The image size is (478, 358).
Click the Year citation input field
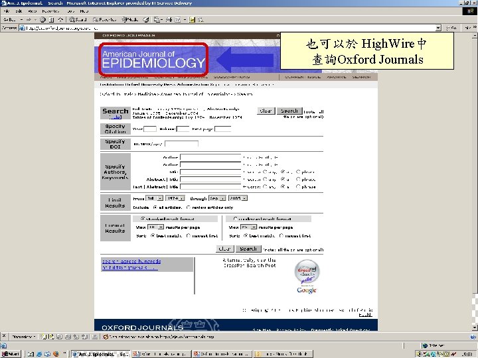point(150,129)
